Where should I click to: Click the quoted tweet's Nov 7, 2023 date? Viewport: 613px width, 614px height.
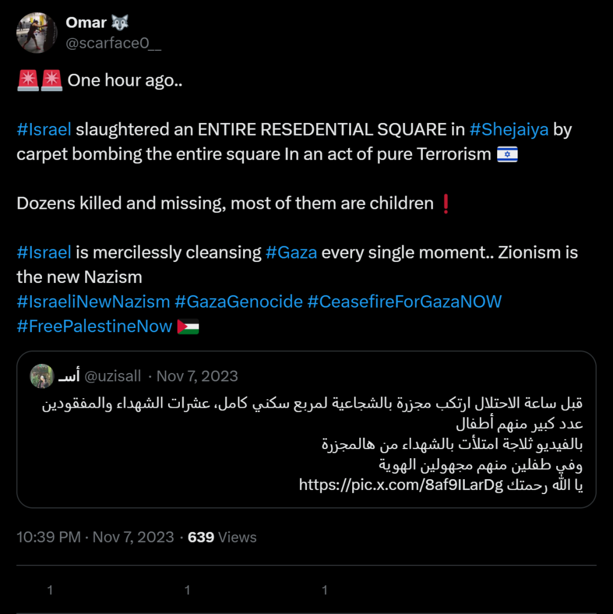(197, 376)
